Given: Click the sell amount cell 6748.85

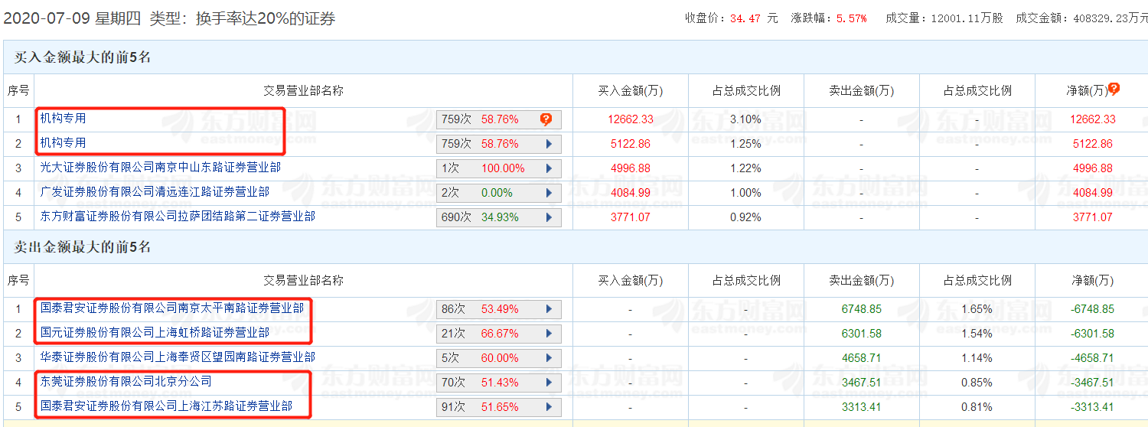Looking at the screenshot, I should (862, 309).
